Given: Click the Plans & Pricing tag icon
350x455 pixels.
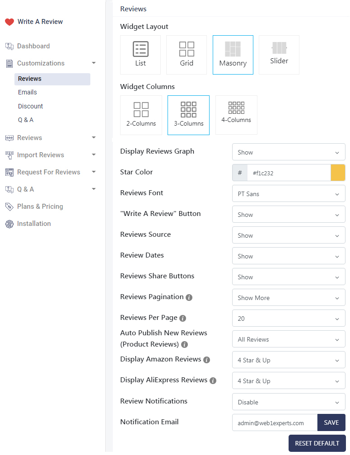Looking at the screenshot, I should click(9, 206).
